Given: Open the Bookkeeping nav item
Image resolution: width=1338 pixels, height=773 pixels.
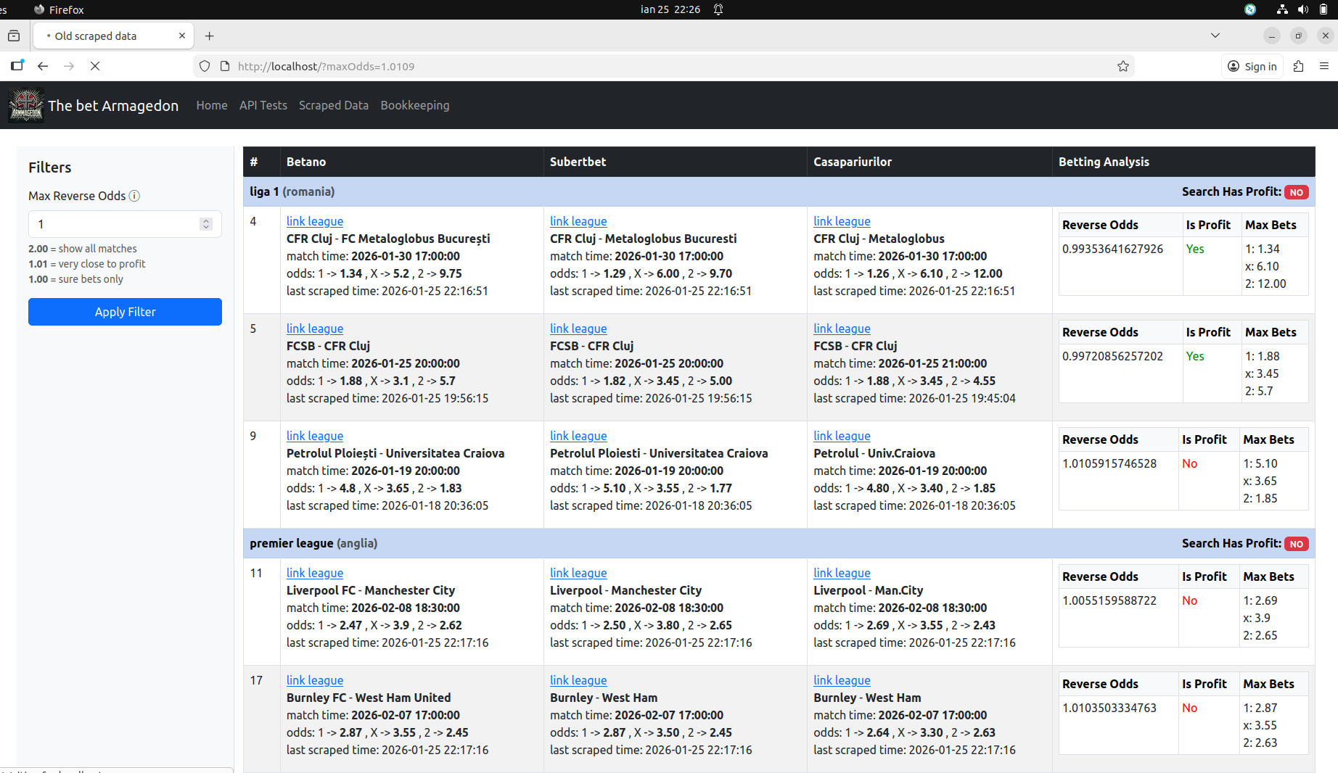Looking at the screenshot, I should coord(414,105).
